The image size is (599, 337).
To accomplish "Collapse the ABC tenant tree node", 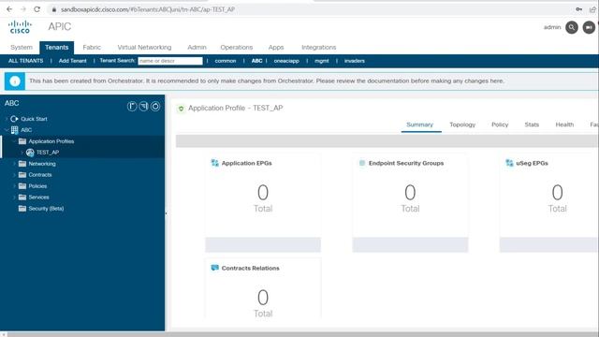I will [x=7, y=130].
